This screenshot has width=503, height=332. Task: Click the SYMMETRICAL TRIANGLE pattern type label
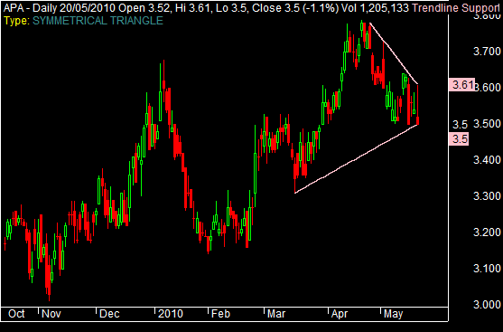[98, 21]
